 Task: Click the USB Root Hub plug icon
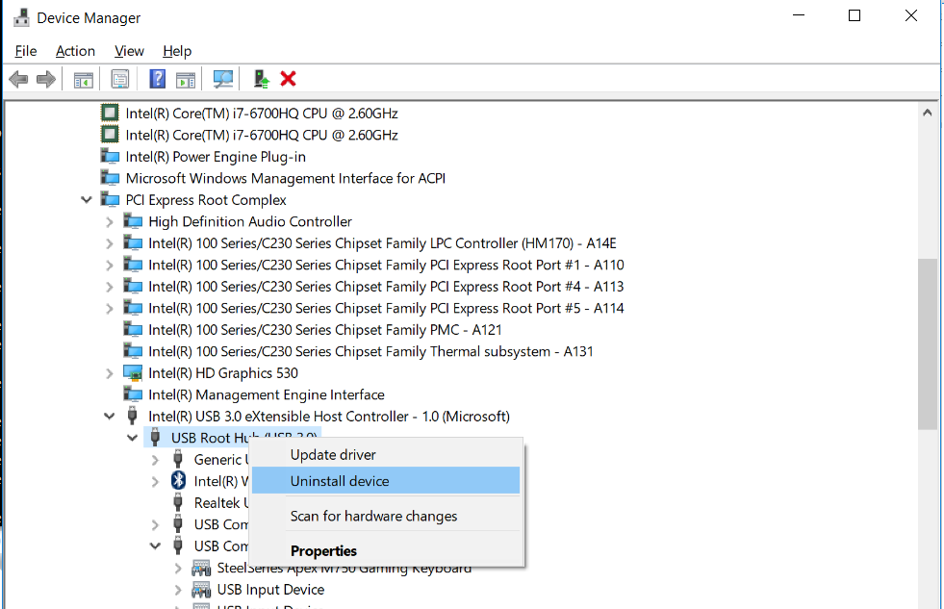pyautogui.click(x=155, y=438)
